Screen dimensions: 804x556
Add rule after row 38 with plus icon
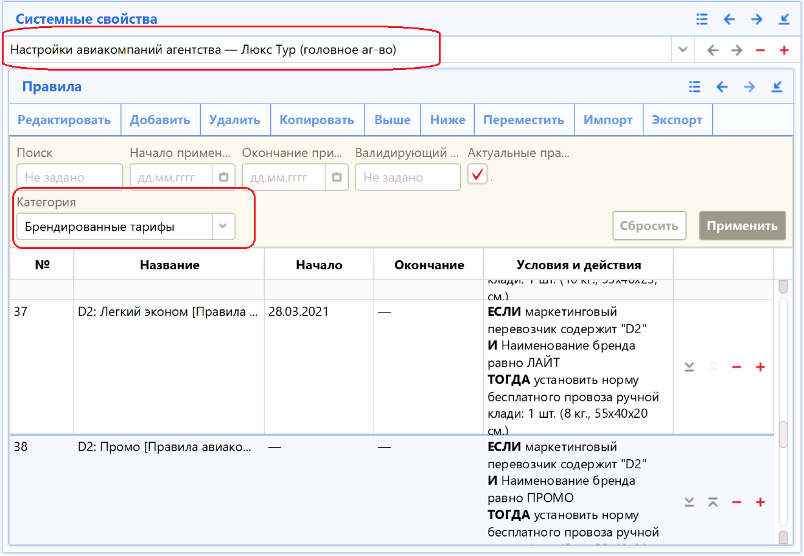tap(760, 502)
